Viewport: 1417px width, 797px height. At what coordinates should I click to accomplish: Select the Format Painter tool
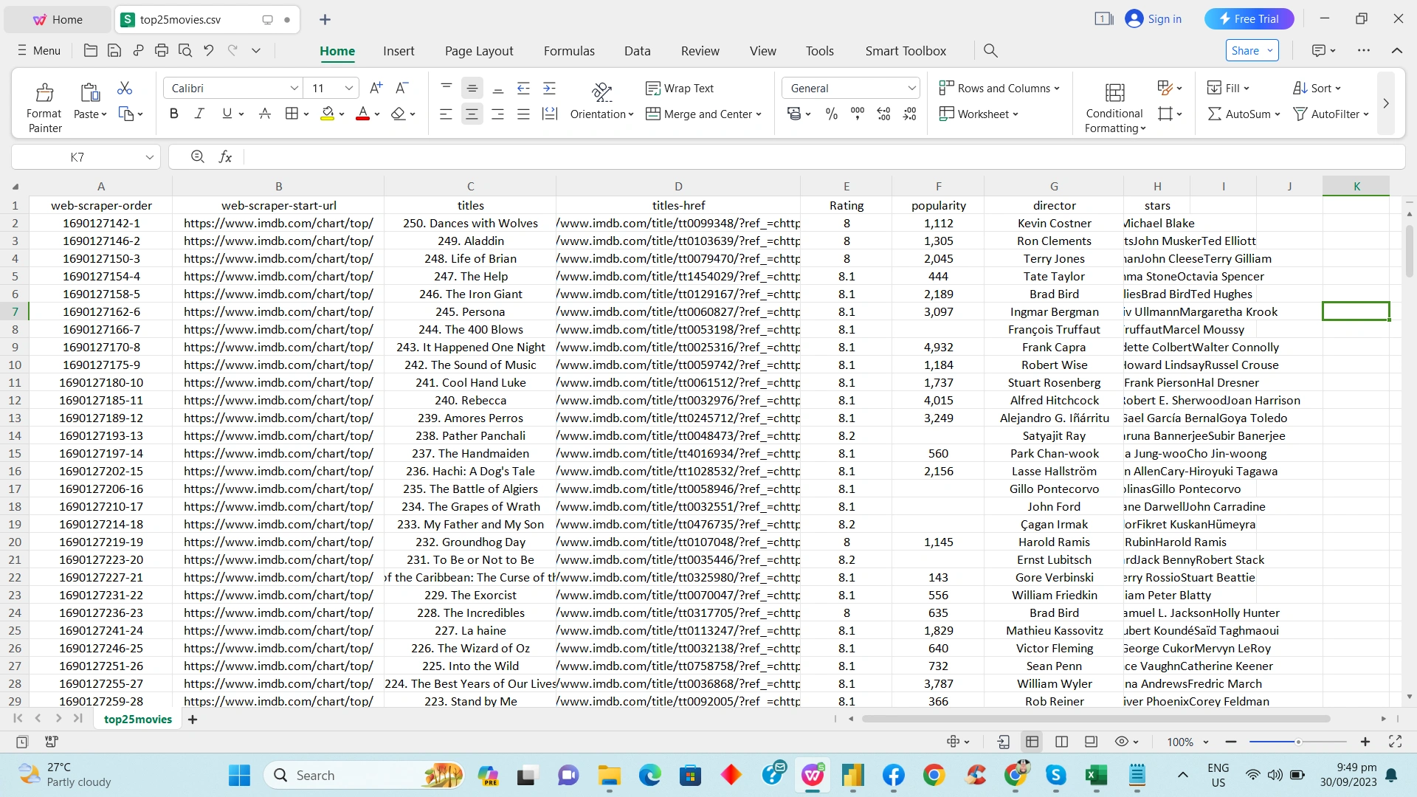(44, 103)
